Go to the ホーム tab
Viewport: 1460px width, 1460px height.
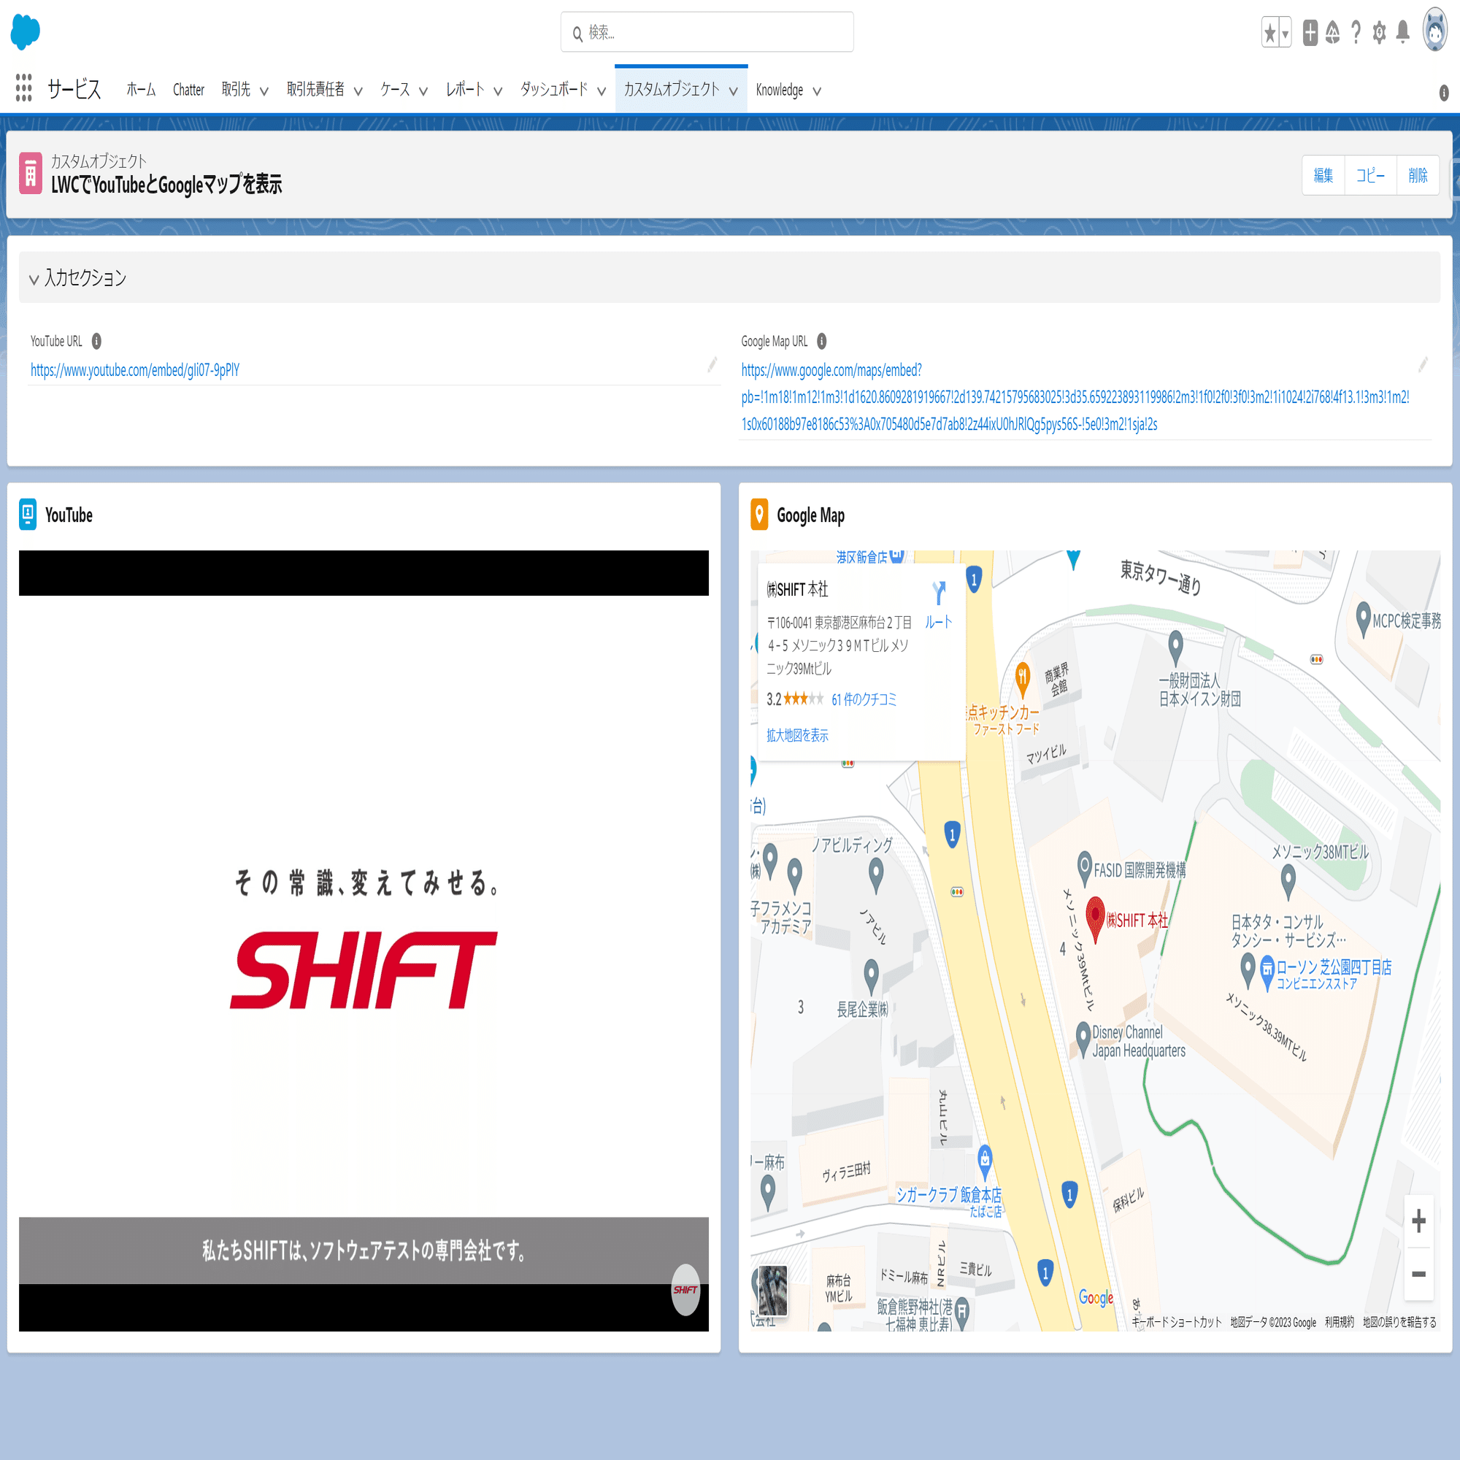[141, 89]
